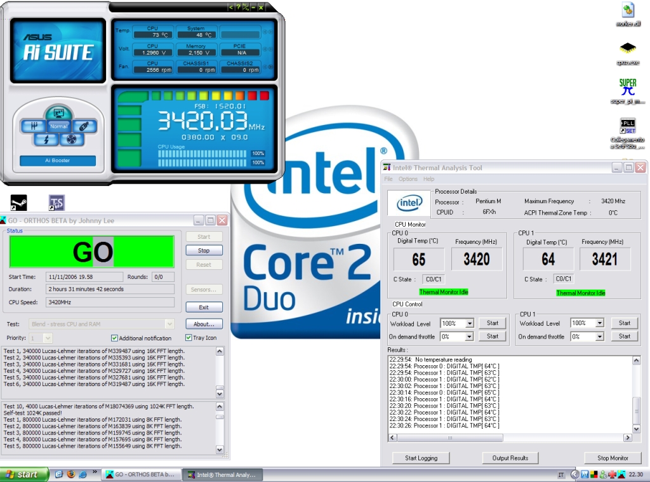Image resolution: width=650 pixels, height=482 pixels.
Task: Click the fan icon button in Ai Suite
Action: coord(71,139)
